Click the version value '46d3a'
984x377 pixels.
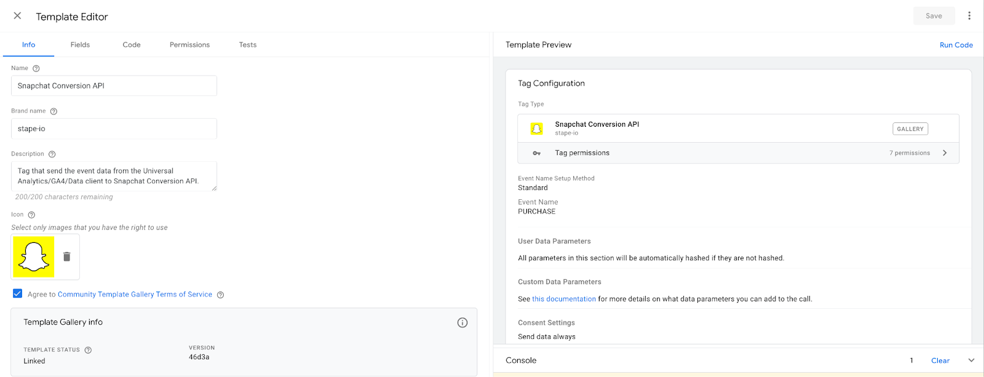[199, 357]
